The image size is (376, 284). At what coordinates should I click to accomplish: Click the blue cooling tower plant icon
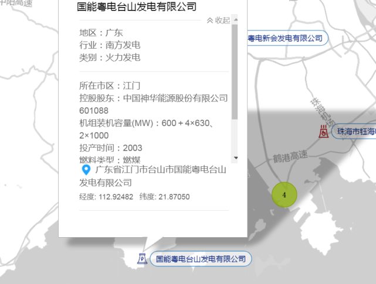coord(142,259)
